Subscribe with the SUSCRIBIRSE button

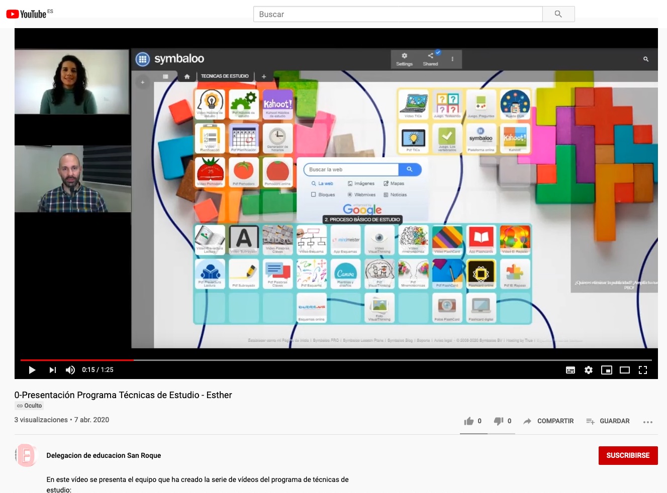click(x=628, y=455)
